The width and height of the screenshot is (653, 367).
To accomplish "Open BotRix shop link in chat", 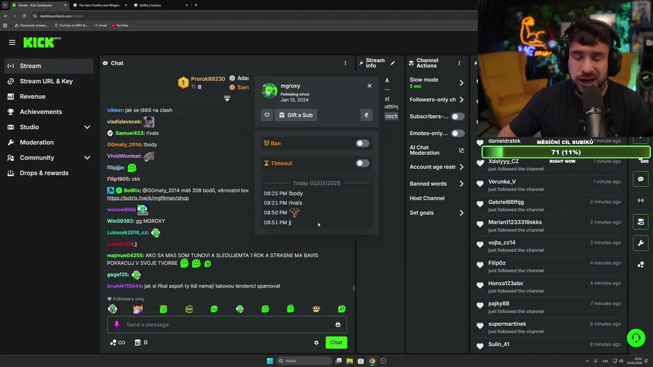I will pyautogui.click(x=148, y=198).
